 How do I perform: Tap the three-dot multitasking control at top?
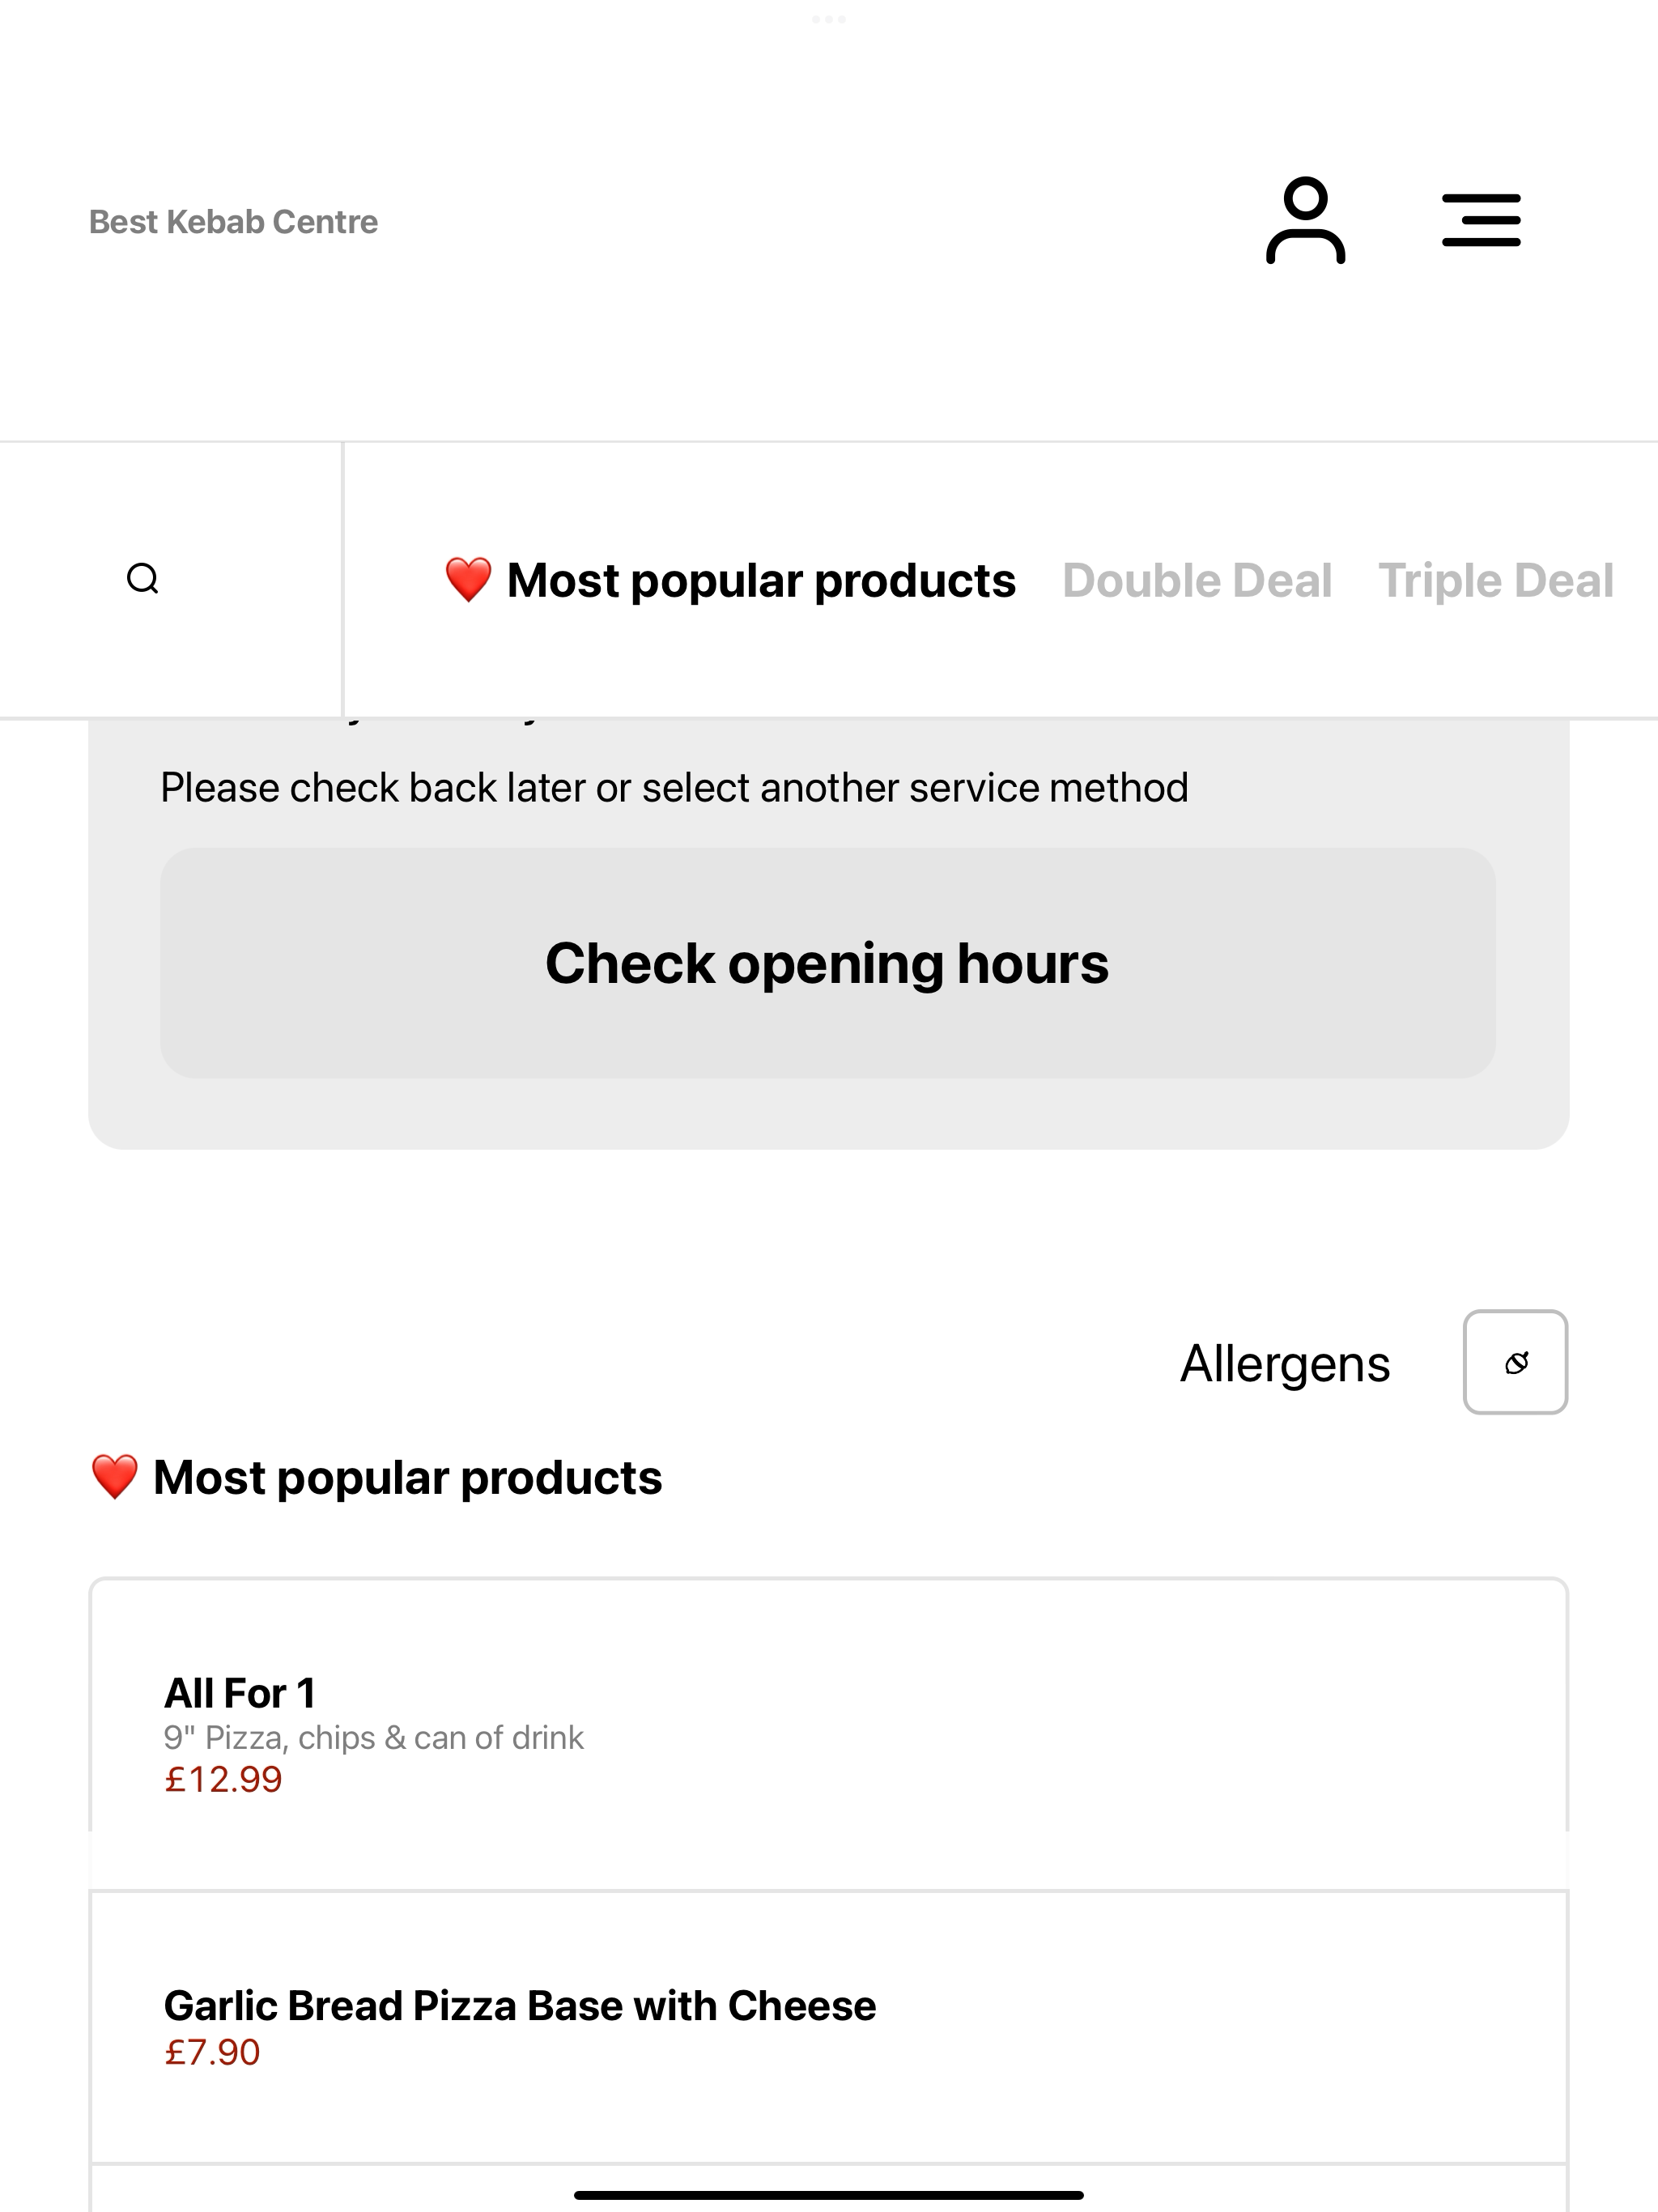point(829,19)
